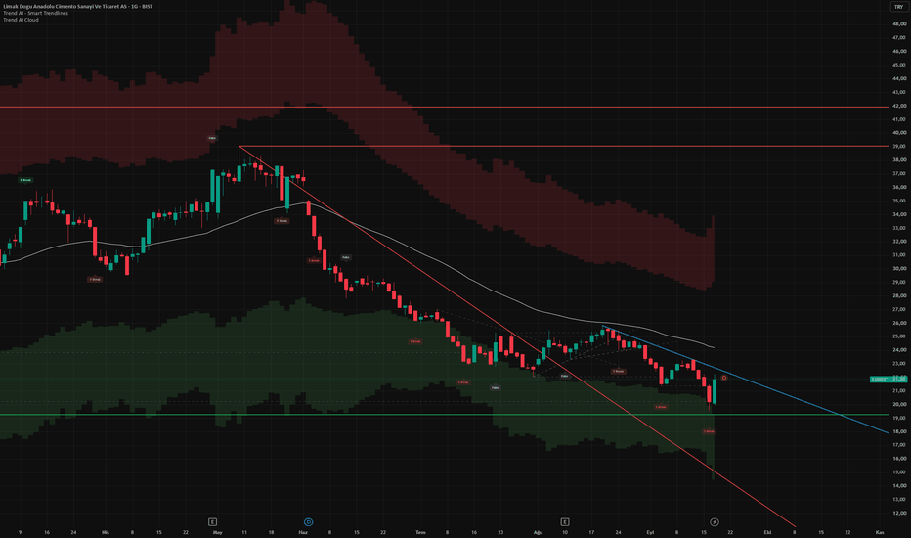Select the 'Trend AI - Smart Trendlines' indicator legend
The image size is (911, 538).
(35, 13)
